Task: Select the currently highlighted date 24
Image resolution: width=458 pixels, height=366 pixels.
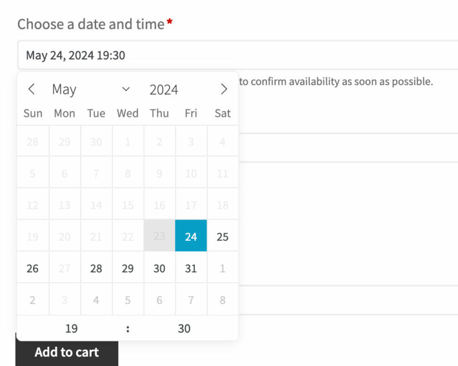Action: (191, 236)
